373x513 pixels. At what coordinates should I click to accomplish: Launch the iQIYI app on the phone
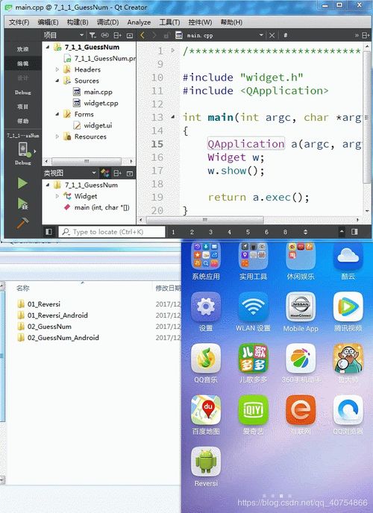coord(253,409)
